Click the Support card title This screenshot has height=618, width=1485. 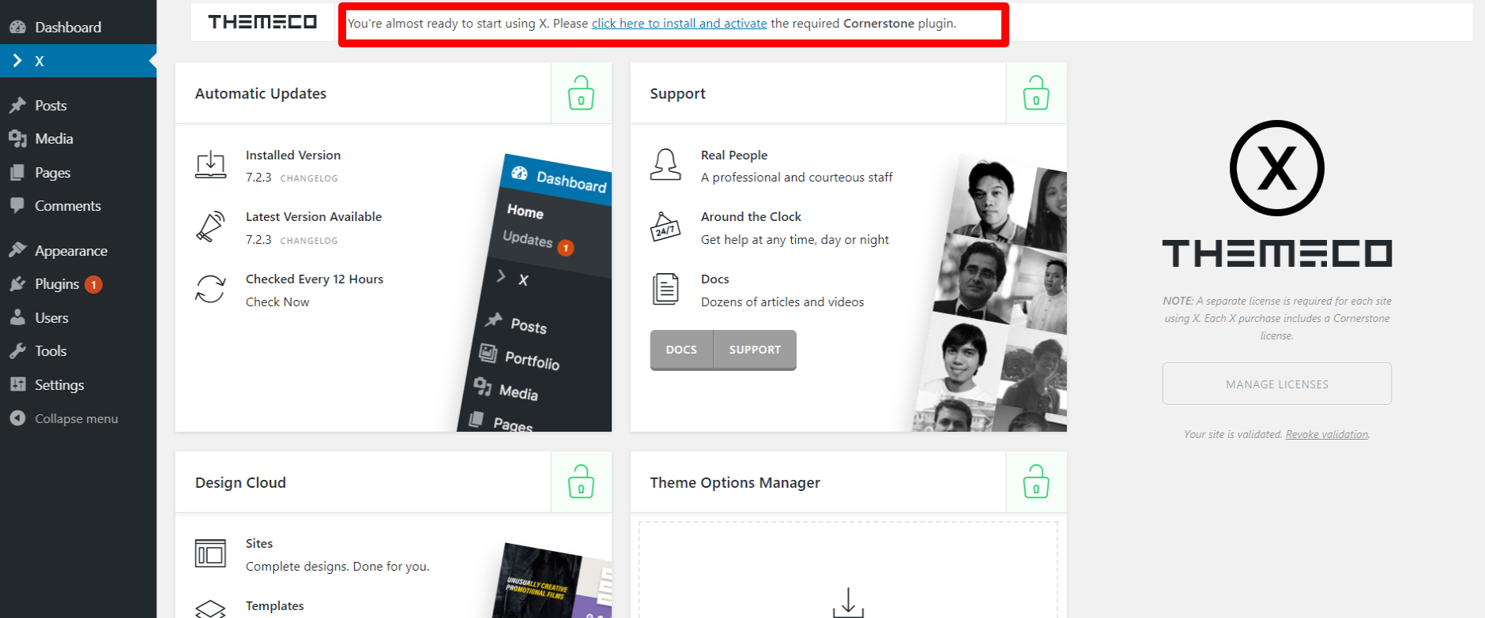tap(677, 93)
